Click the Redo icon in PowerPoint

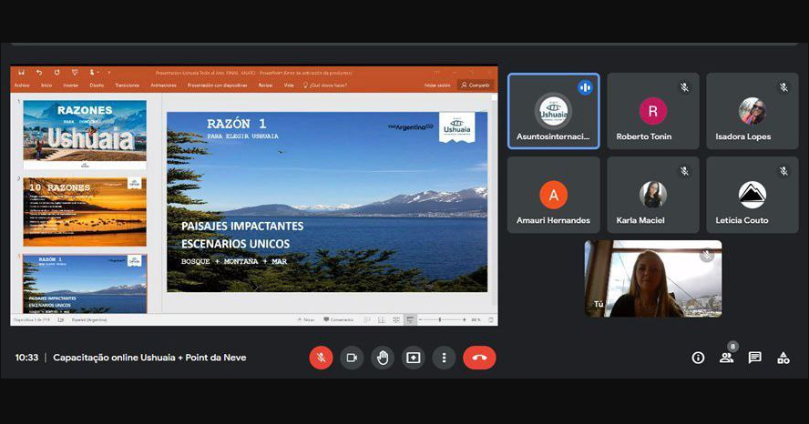click(x=56, y=73)
